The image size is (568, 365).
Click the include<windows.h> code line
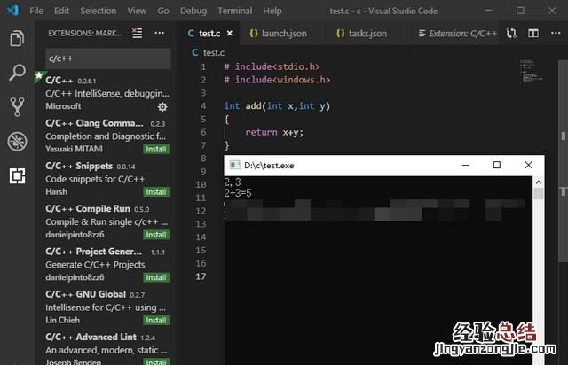click(x=277, y=80)
